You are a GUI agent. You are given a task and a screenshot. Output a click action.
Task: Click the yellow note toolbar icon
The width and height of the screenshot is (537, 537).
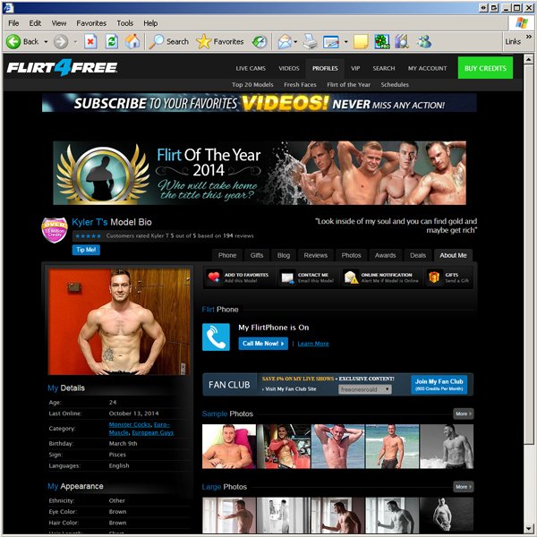coord(361,42)
